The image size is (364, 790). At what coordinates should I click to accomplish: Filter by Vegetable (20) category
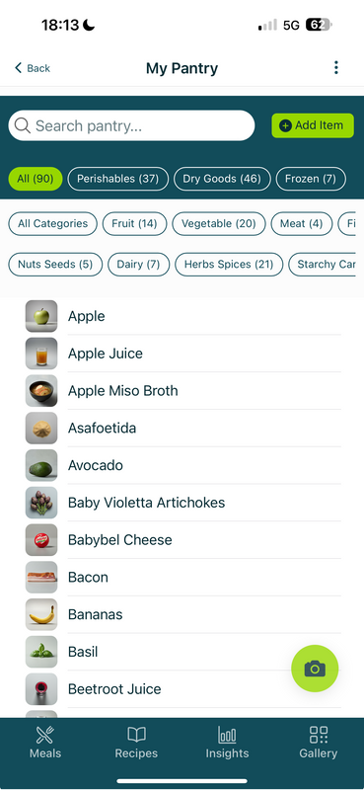coord(219,224)
